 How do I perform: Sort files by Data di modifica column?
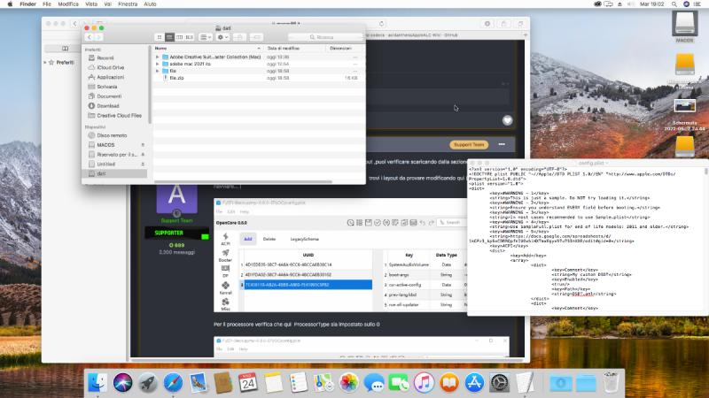pos(284,48)
